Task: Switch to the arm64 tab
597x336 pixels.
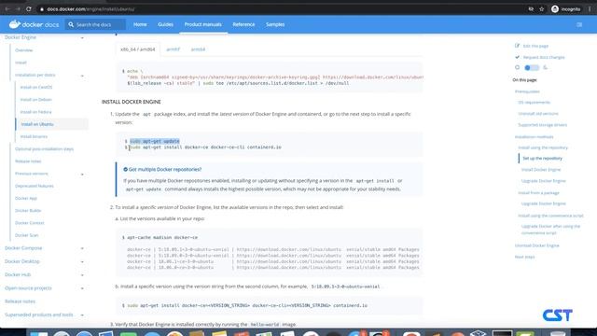Action: point(198,49)
